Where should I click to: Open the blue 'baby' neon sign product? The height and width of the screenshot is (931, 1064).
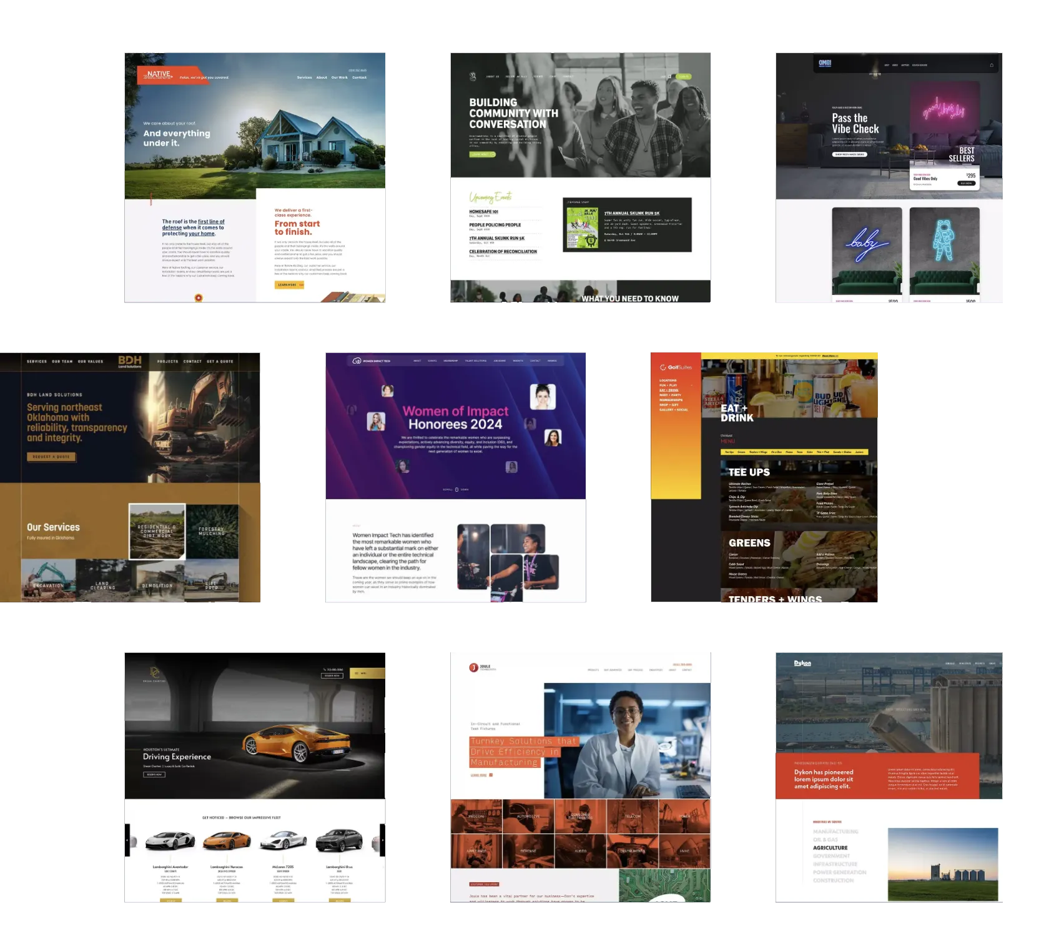coord(867,251)
